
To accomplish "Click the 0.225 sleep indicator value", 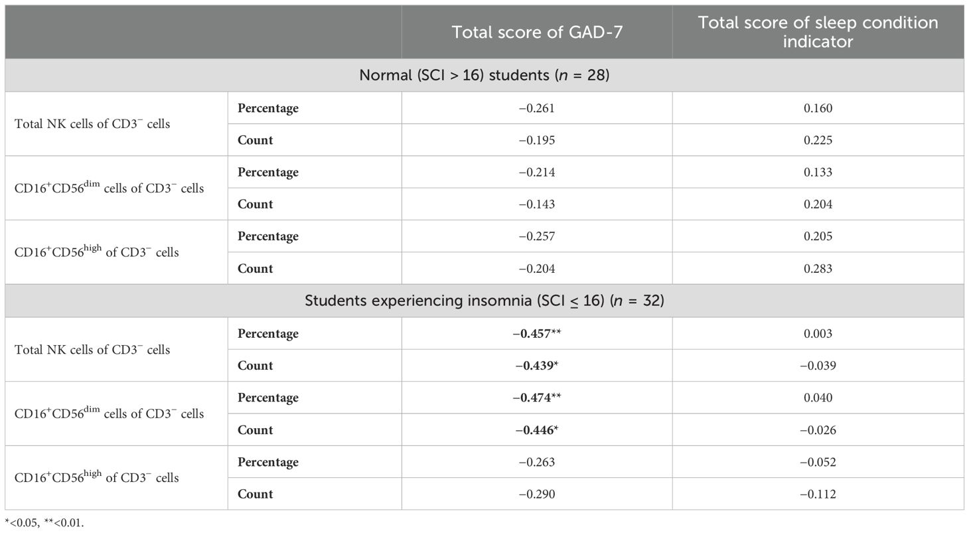I will click(x=818, y=140).
